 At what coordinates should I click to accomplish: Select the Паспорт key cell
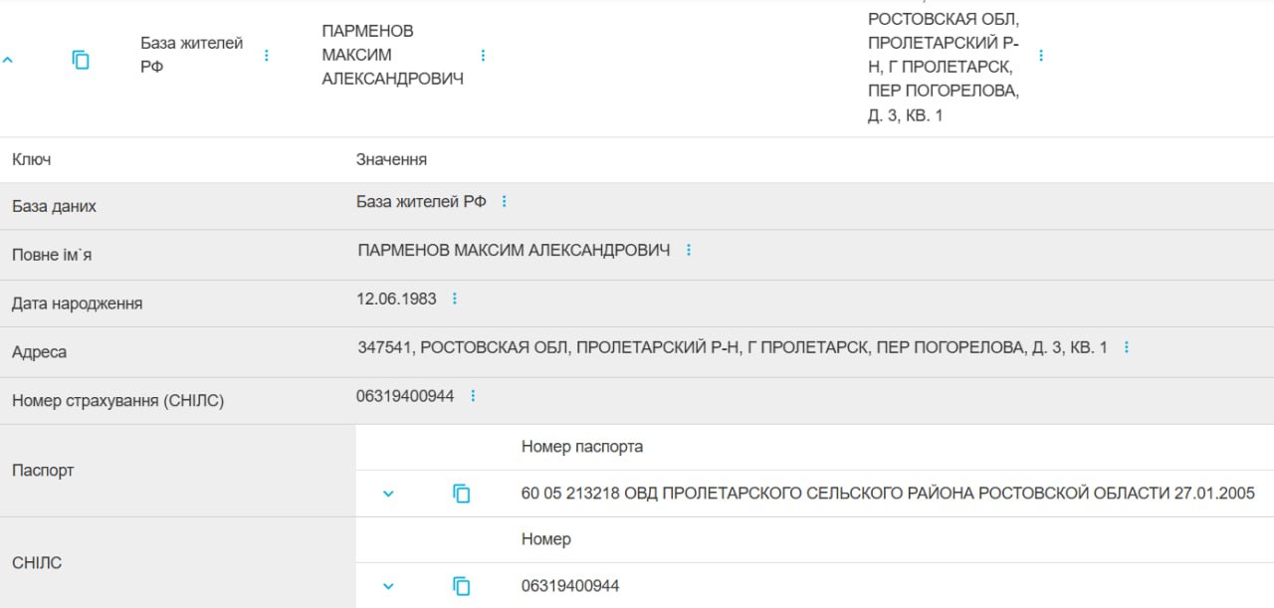[43, 470]
